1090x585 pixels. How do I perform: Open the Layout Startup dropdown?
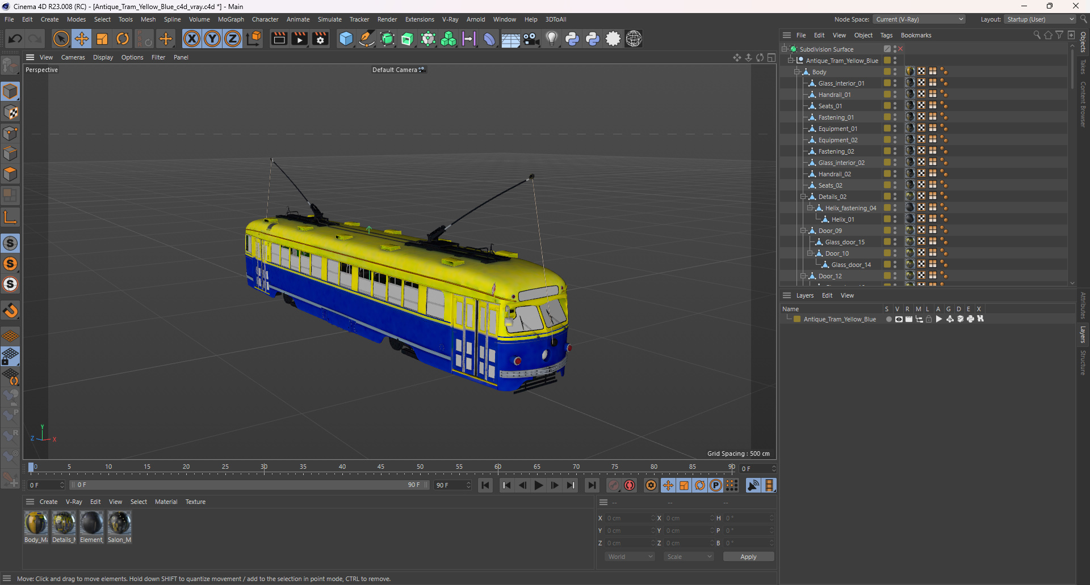(1041, 19)
